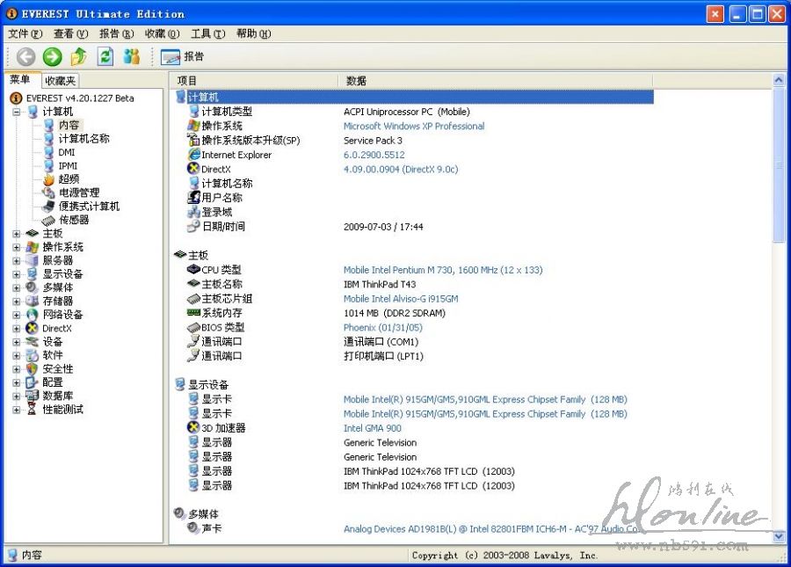Click the green forward arrow toolbar icon
Screen dimensions: 791x567
tap(53, 57)
